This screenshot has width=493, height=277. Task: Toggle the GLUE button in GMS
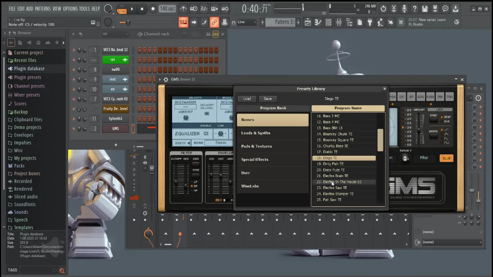tap(446, 158)
